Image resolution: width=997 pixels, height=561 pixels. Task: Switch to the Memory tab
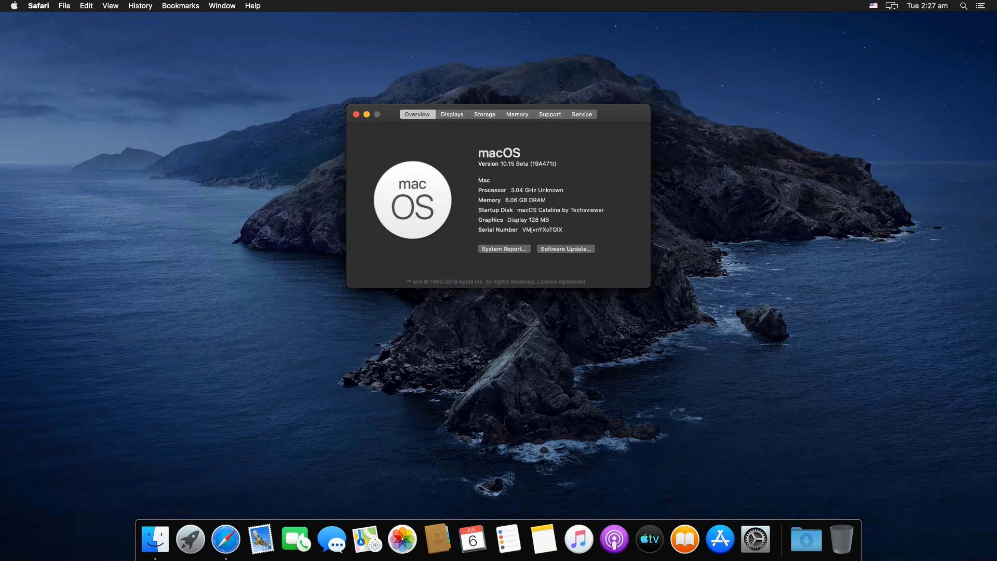[517, 114]
